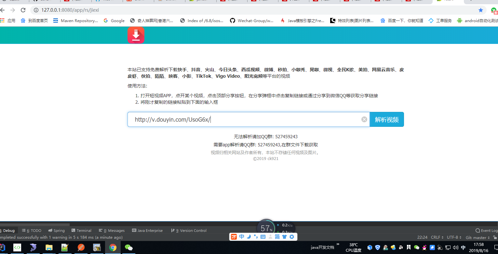The width and height of the screenshot is (498, 254).
Task: Toggle Chinese/English input with 中 icon
Action: click(x=241, y=236)
